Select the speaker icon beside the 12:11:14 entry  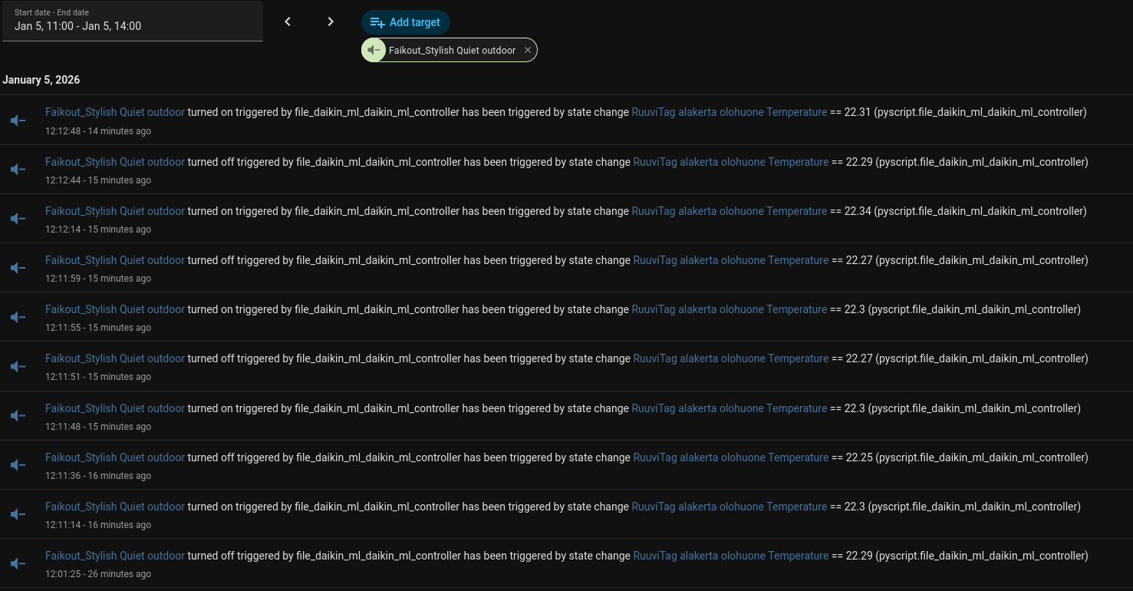coord(18,514)
